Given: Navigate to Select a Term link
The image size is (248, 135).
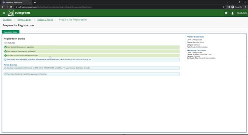Looking at the screenshot, I should pyautogui.click(x=45, y=20).
